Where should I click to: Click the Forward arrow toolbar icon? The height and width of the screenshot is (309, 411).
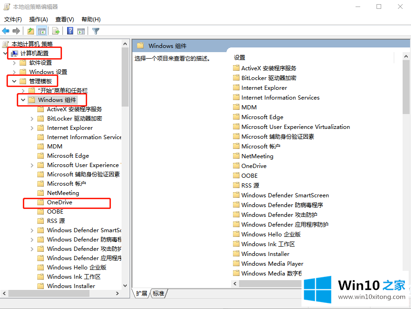tap(16, 31)
